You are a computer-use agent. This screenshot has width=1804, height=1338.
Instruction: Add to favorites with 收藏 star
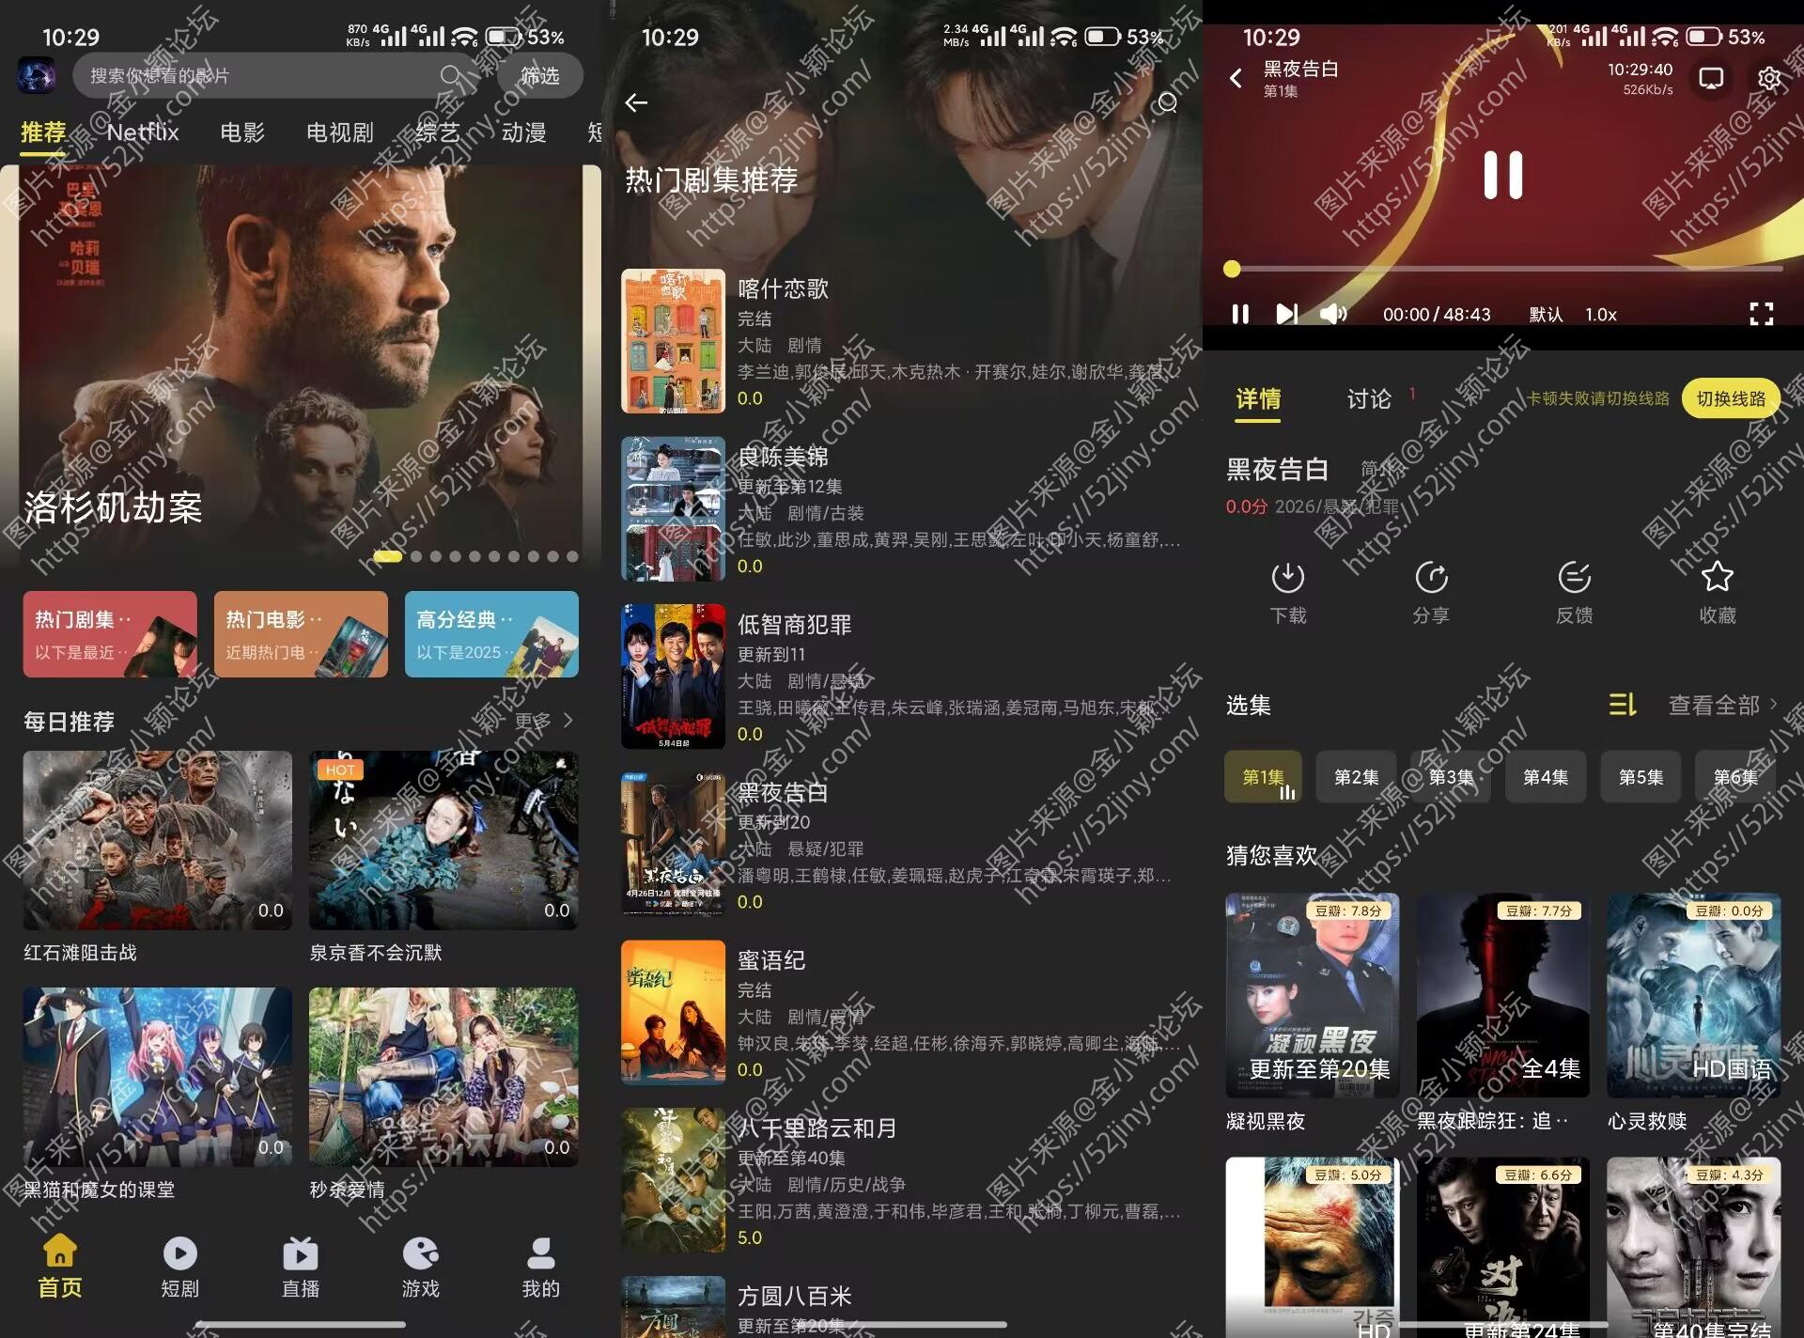click(1717, 577)
